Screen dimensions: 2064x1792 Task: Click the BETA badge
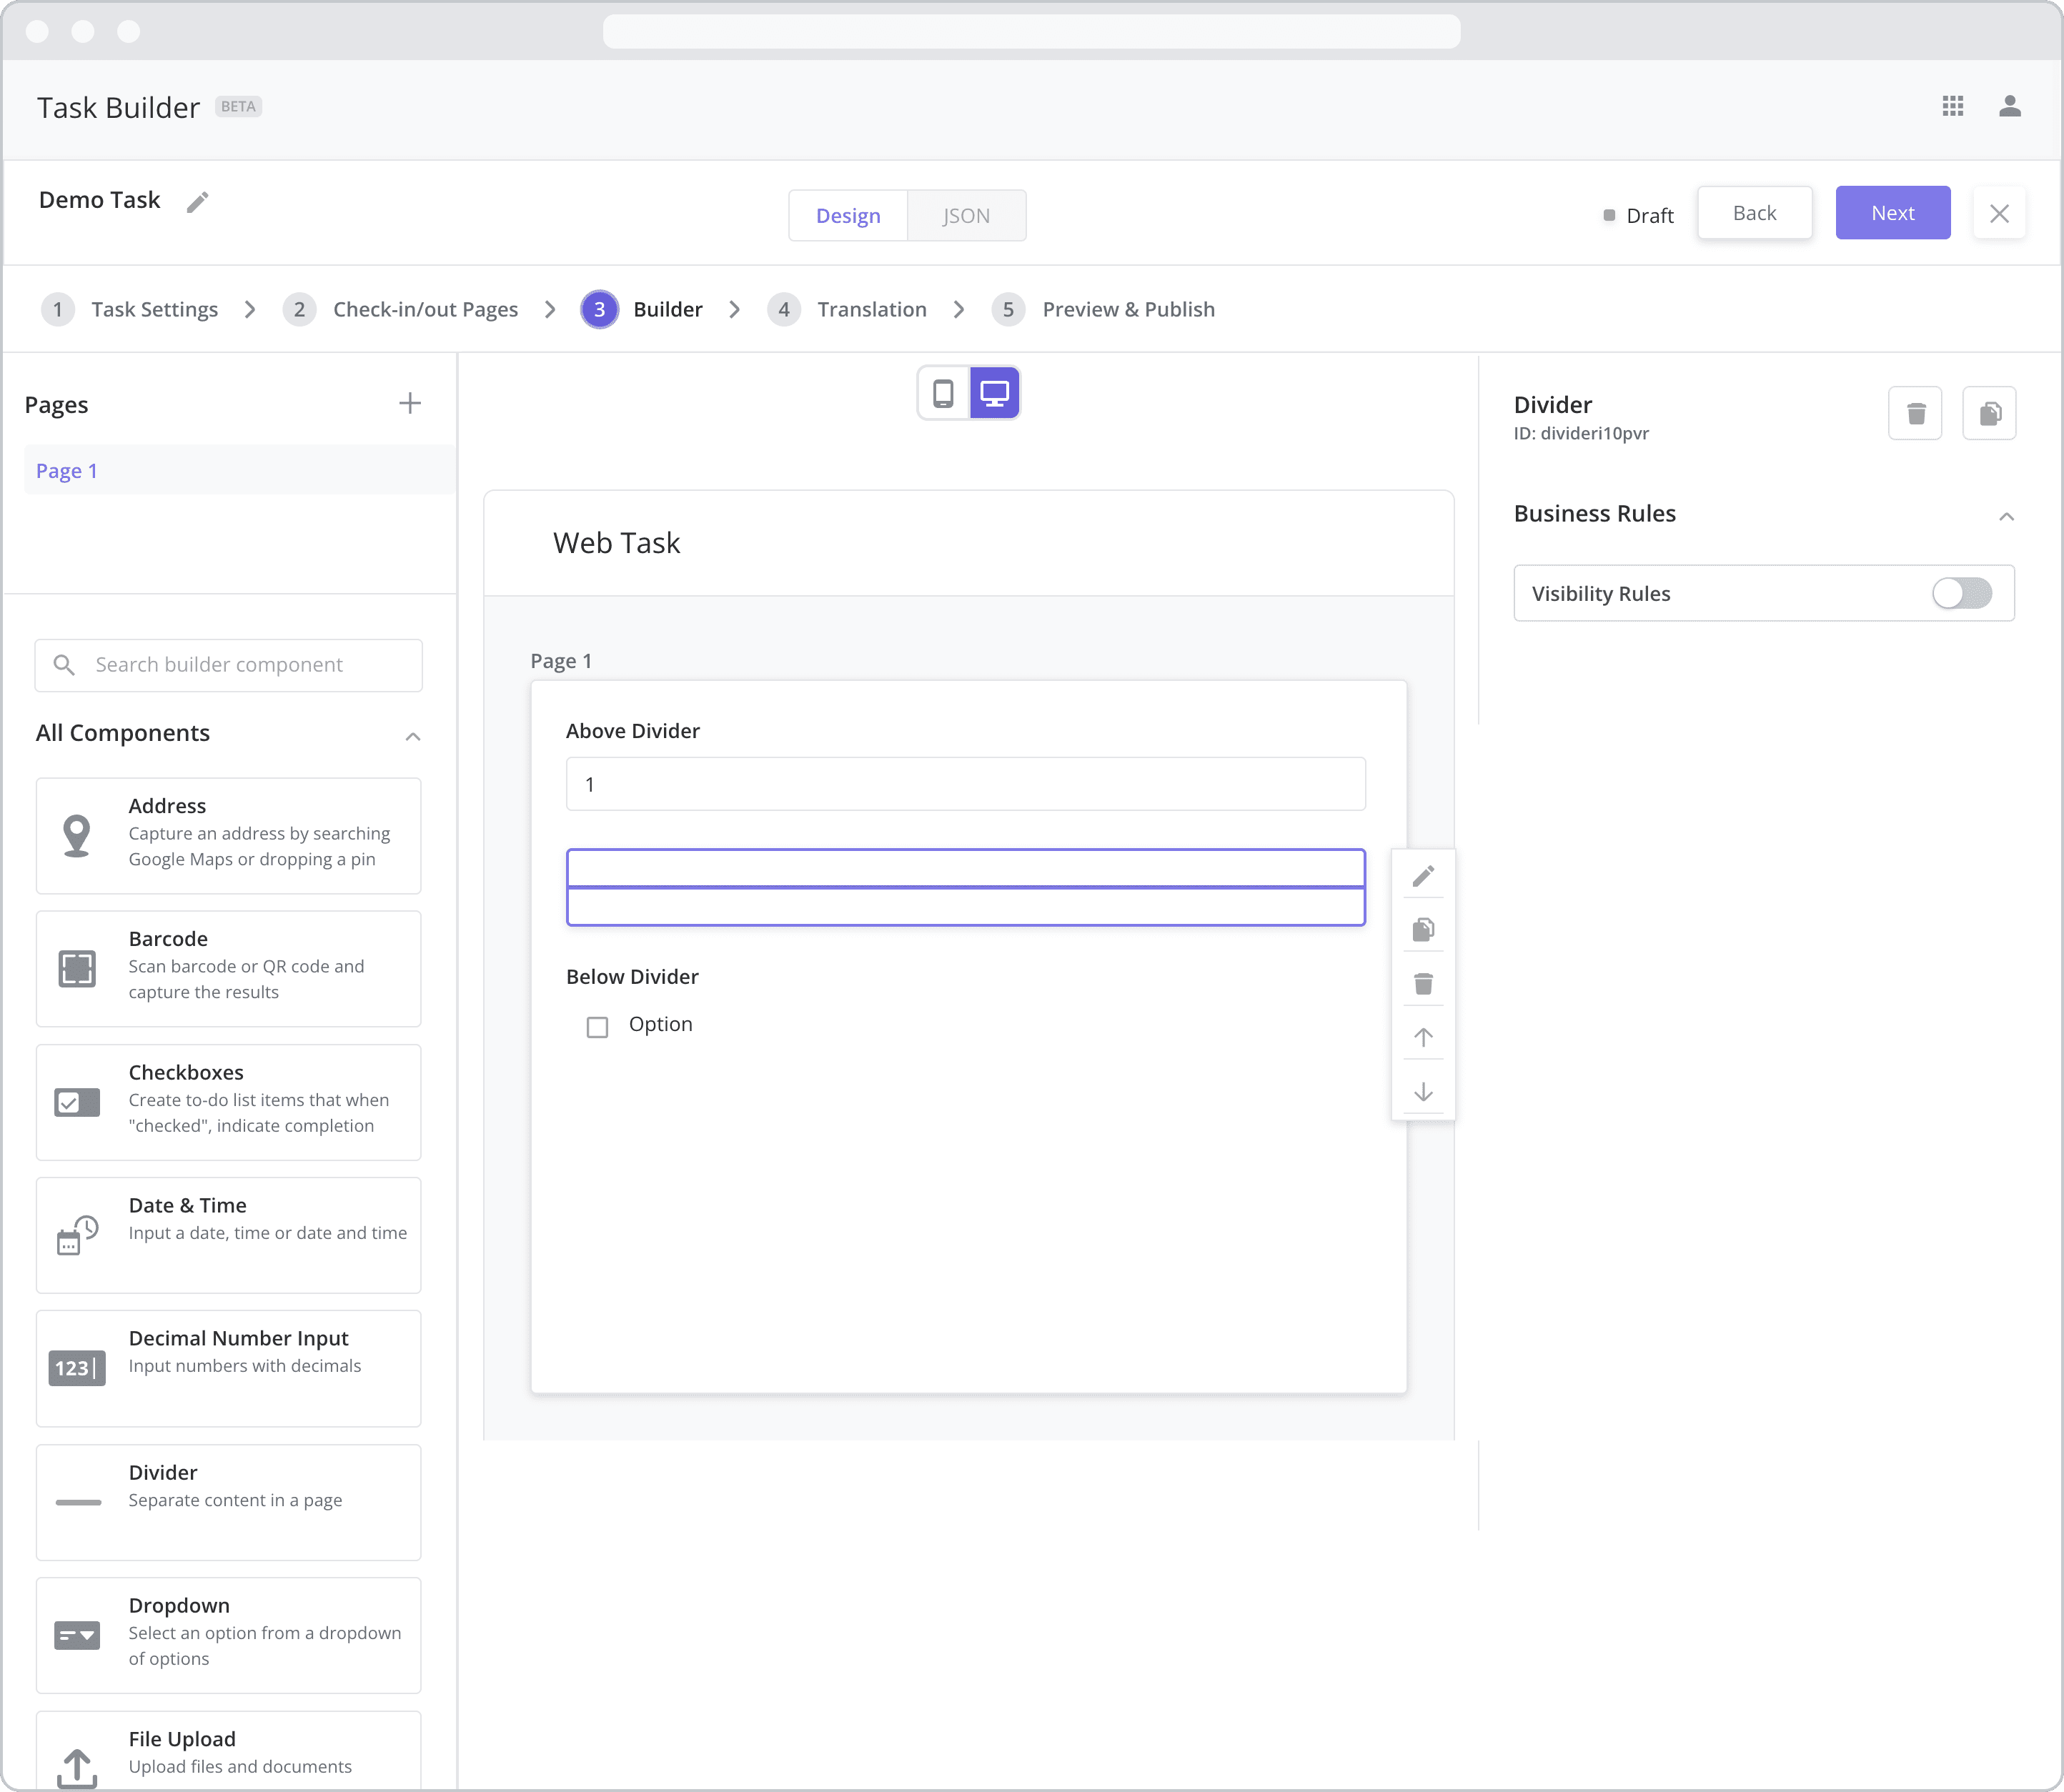238,107
